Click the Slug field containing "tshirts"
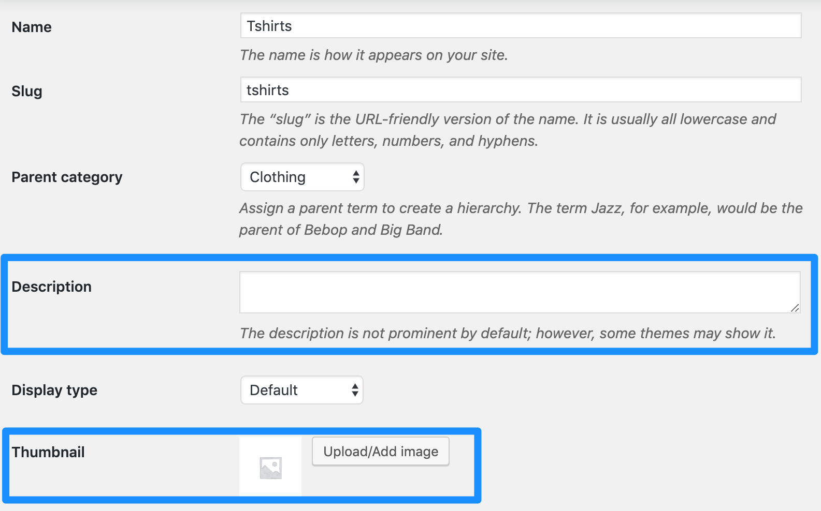 [x=520, y=90]
